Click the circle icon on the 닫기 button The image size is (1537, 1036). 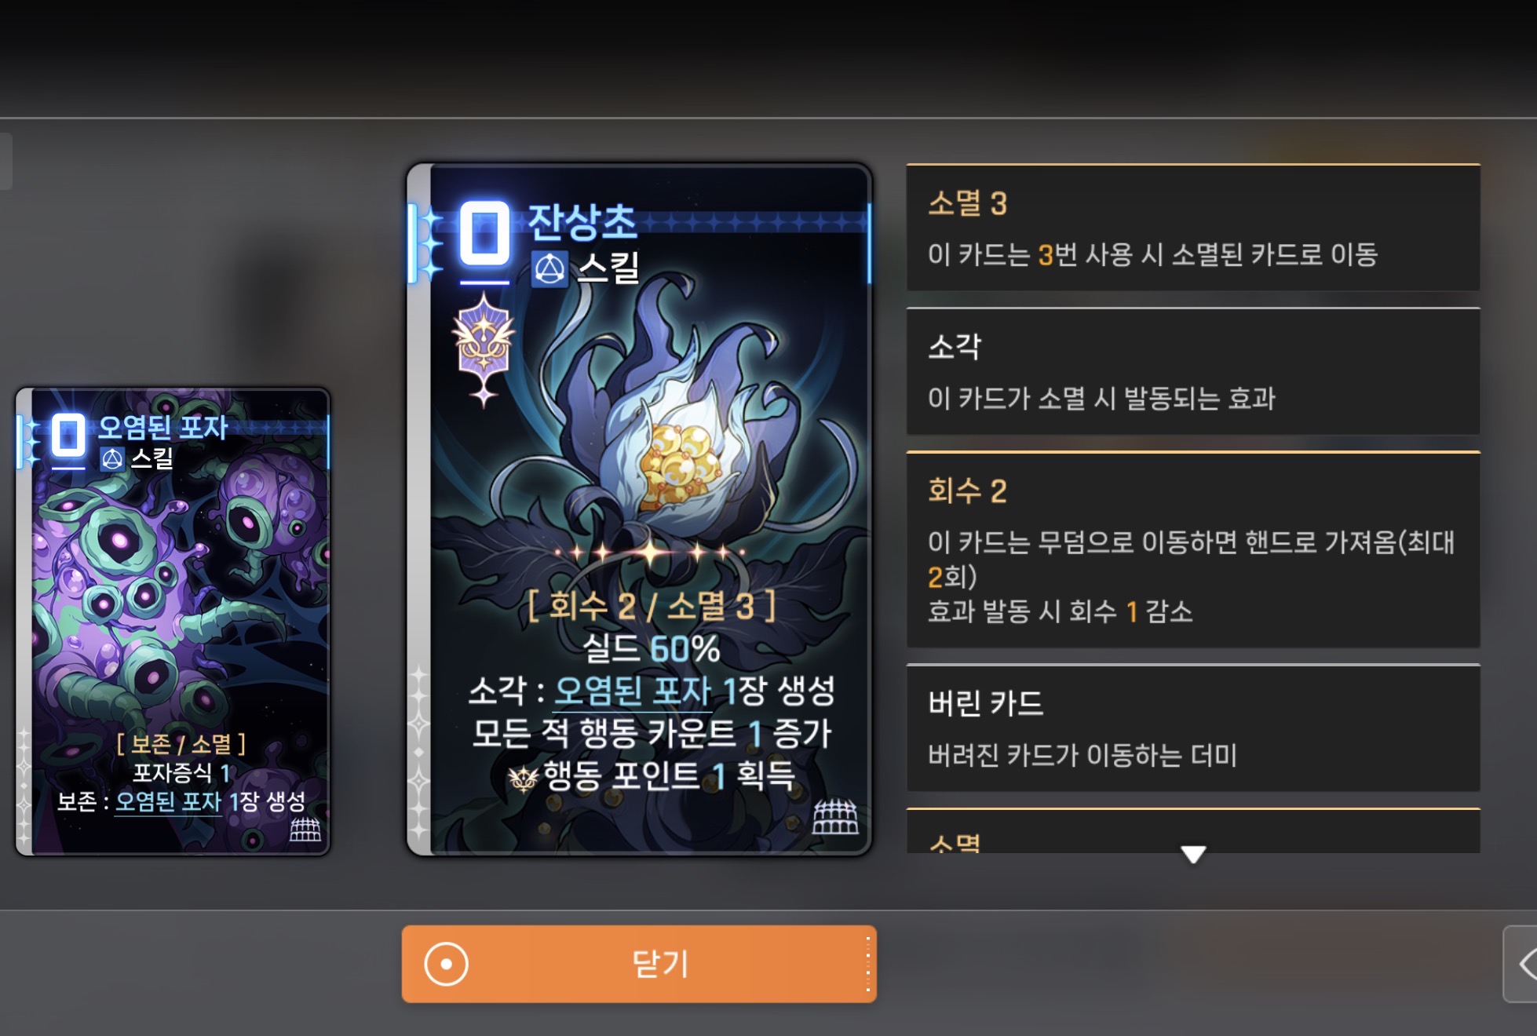click(446, 964)
